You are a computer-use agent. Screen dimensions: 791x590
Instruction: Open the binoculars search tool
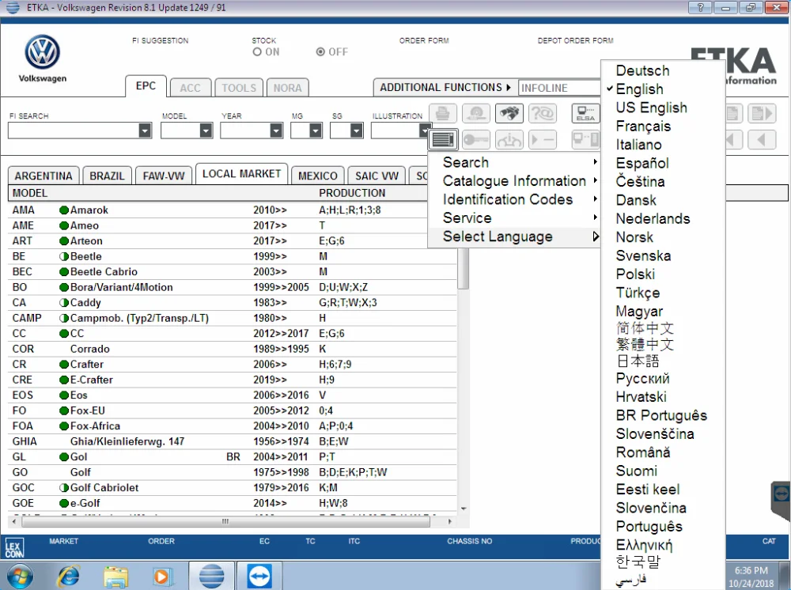click(x=509, y=113)
